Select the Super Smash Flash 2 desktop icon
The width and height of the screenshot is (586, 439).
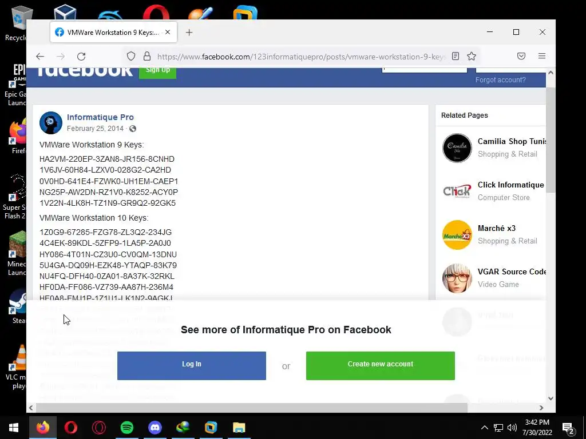point(15,197)
